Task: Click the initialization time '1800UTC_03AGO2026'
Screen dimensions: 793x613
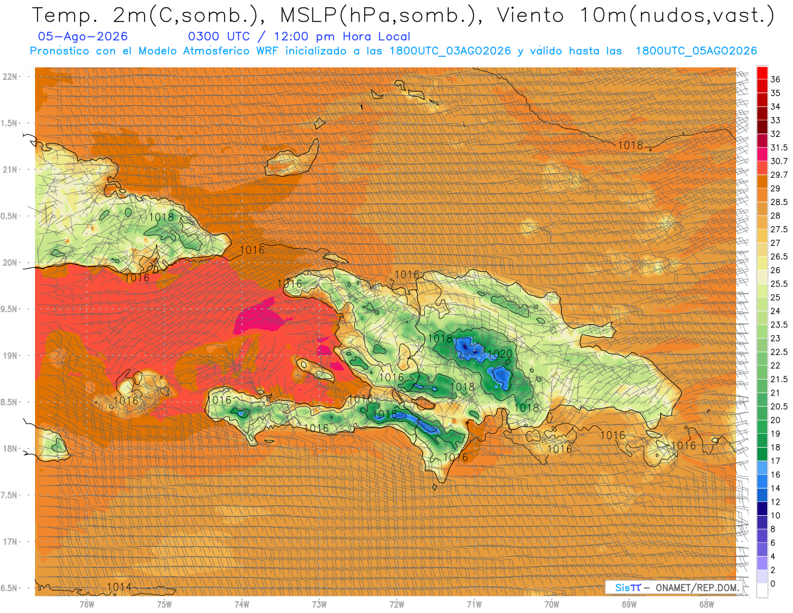Action: (x=450, y=51)
